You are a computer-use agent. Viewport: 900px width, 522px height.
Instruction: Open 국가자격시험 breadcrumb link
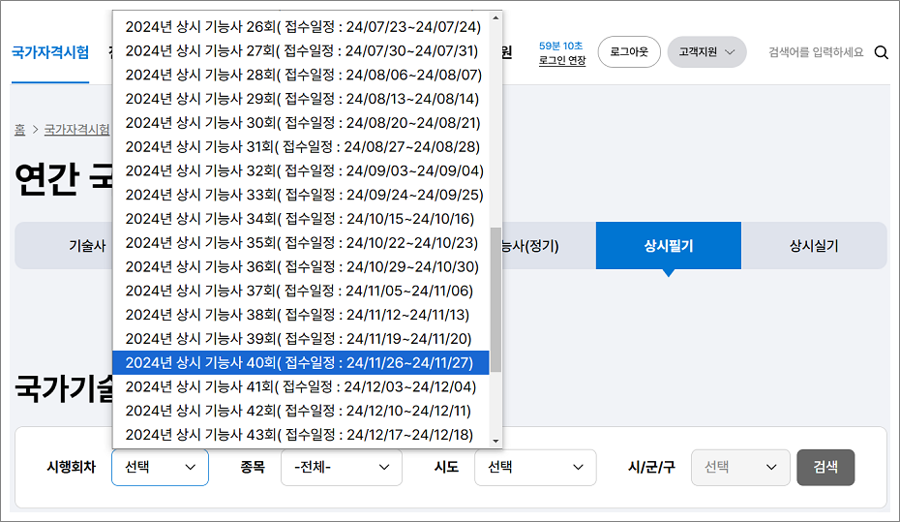click(76, 130)
